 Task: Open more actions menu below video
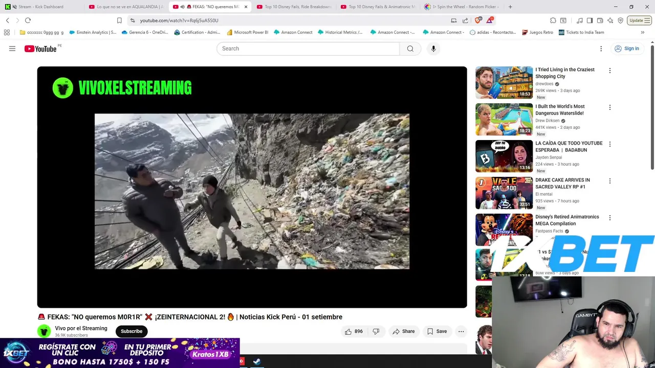(461, 331)
